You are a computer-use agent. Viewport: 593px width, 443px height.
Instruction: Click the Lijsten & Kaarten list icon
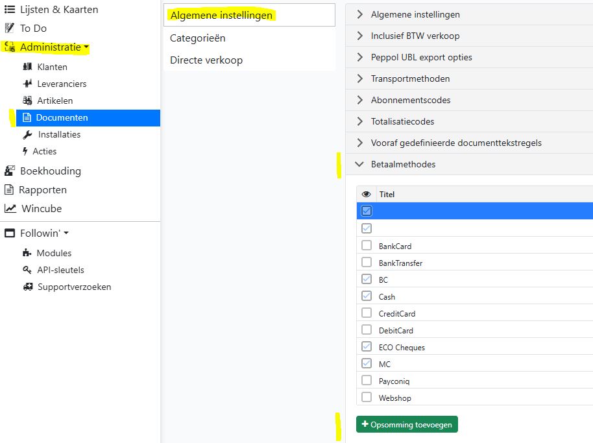coord(10,10)
